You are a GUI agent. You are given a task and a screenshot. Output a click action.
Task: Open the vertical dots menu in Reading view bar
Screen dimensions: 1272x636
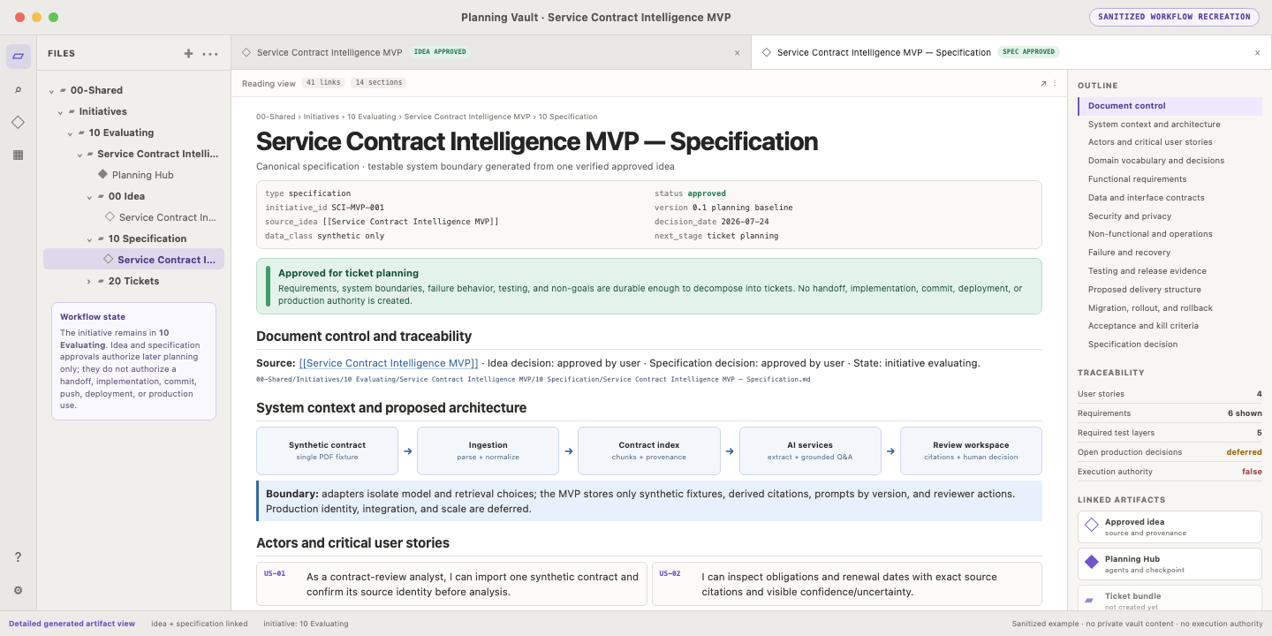(x=1055, y=83)
